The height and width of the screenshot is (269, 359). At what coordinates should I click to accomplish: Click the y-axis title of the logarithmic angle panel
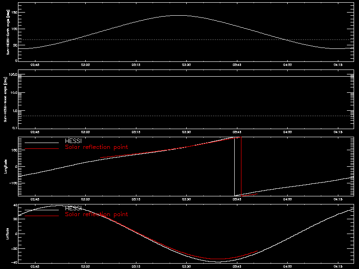pyautogui.click(x=5, y=99)
